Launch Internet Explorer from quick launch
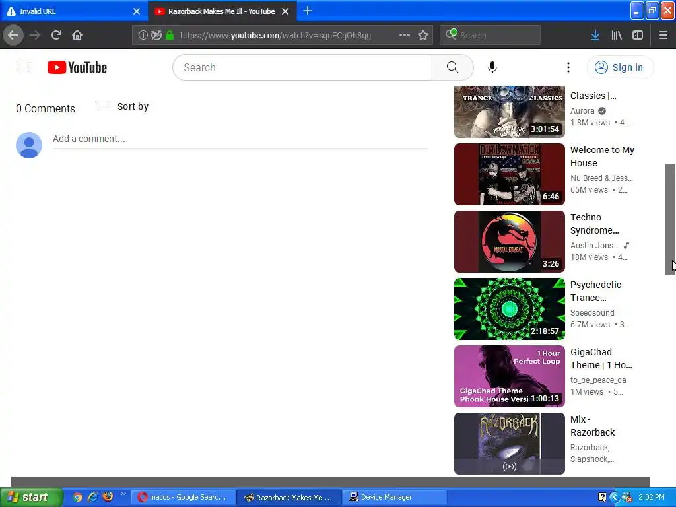Screen dimensions: 676x507 click(92, 497)
